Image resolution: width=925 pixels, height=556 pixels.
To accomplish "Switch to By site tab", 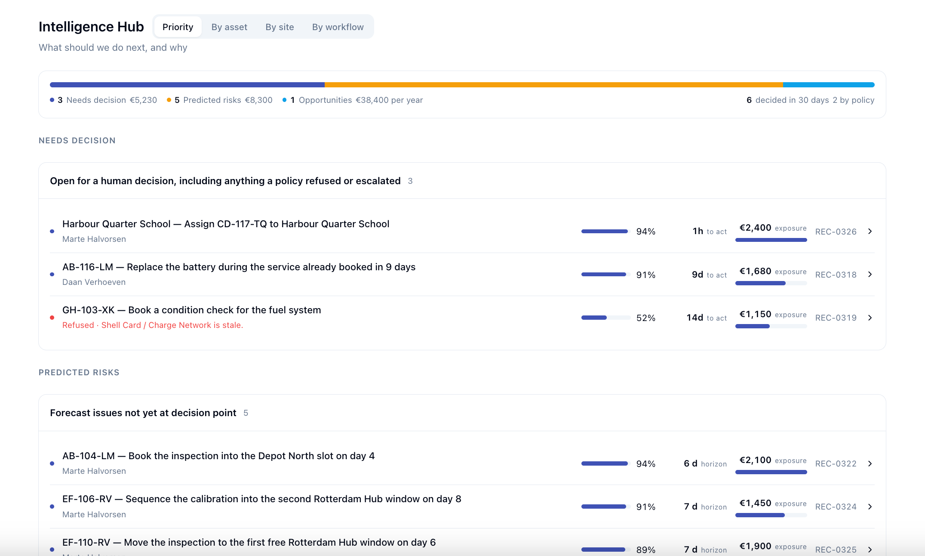I will point(280,27).
